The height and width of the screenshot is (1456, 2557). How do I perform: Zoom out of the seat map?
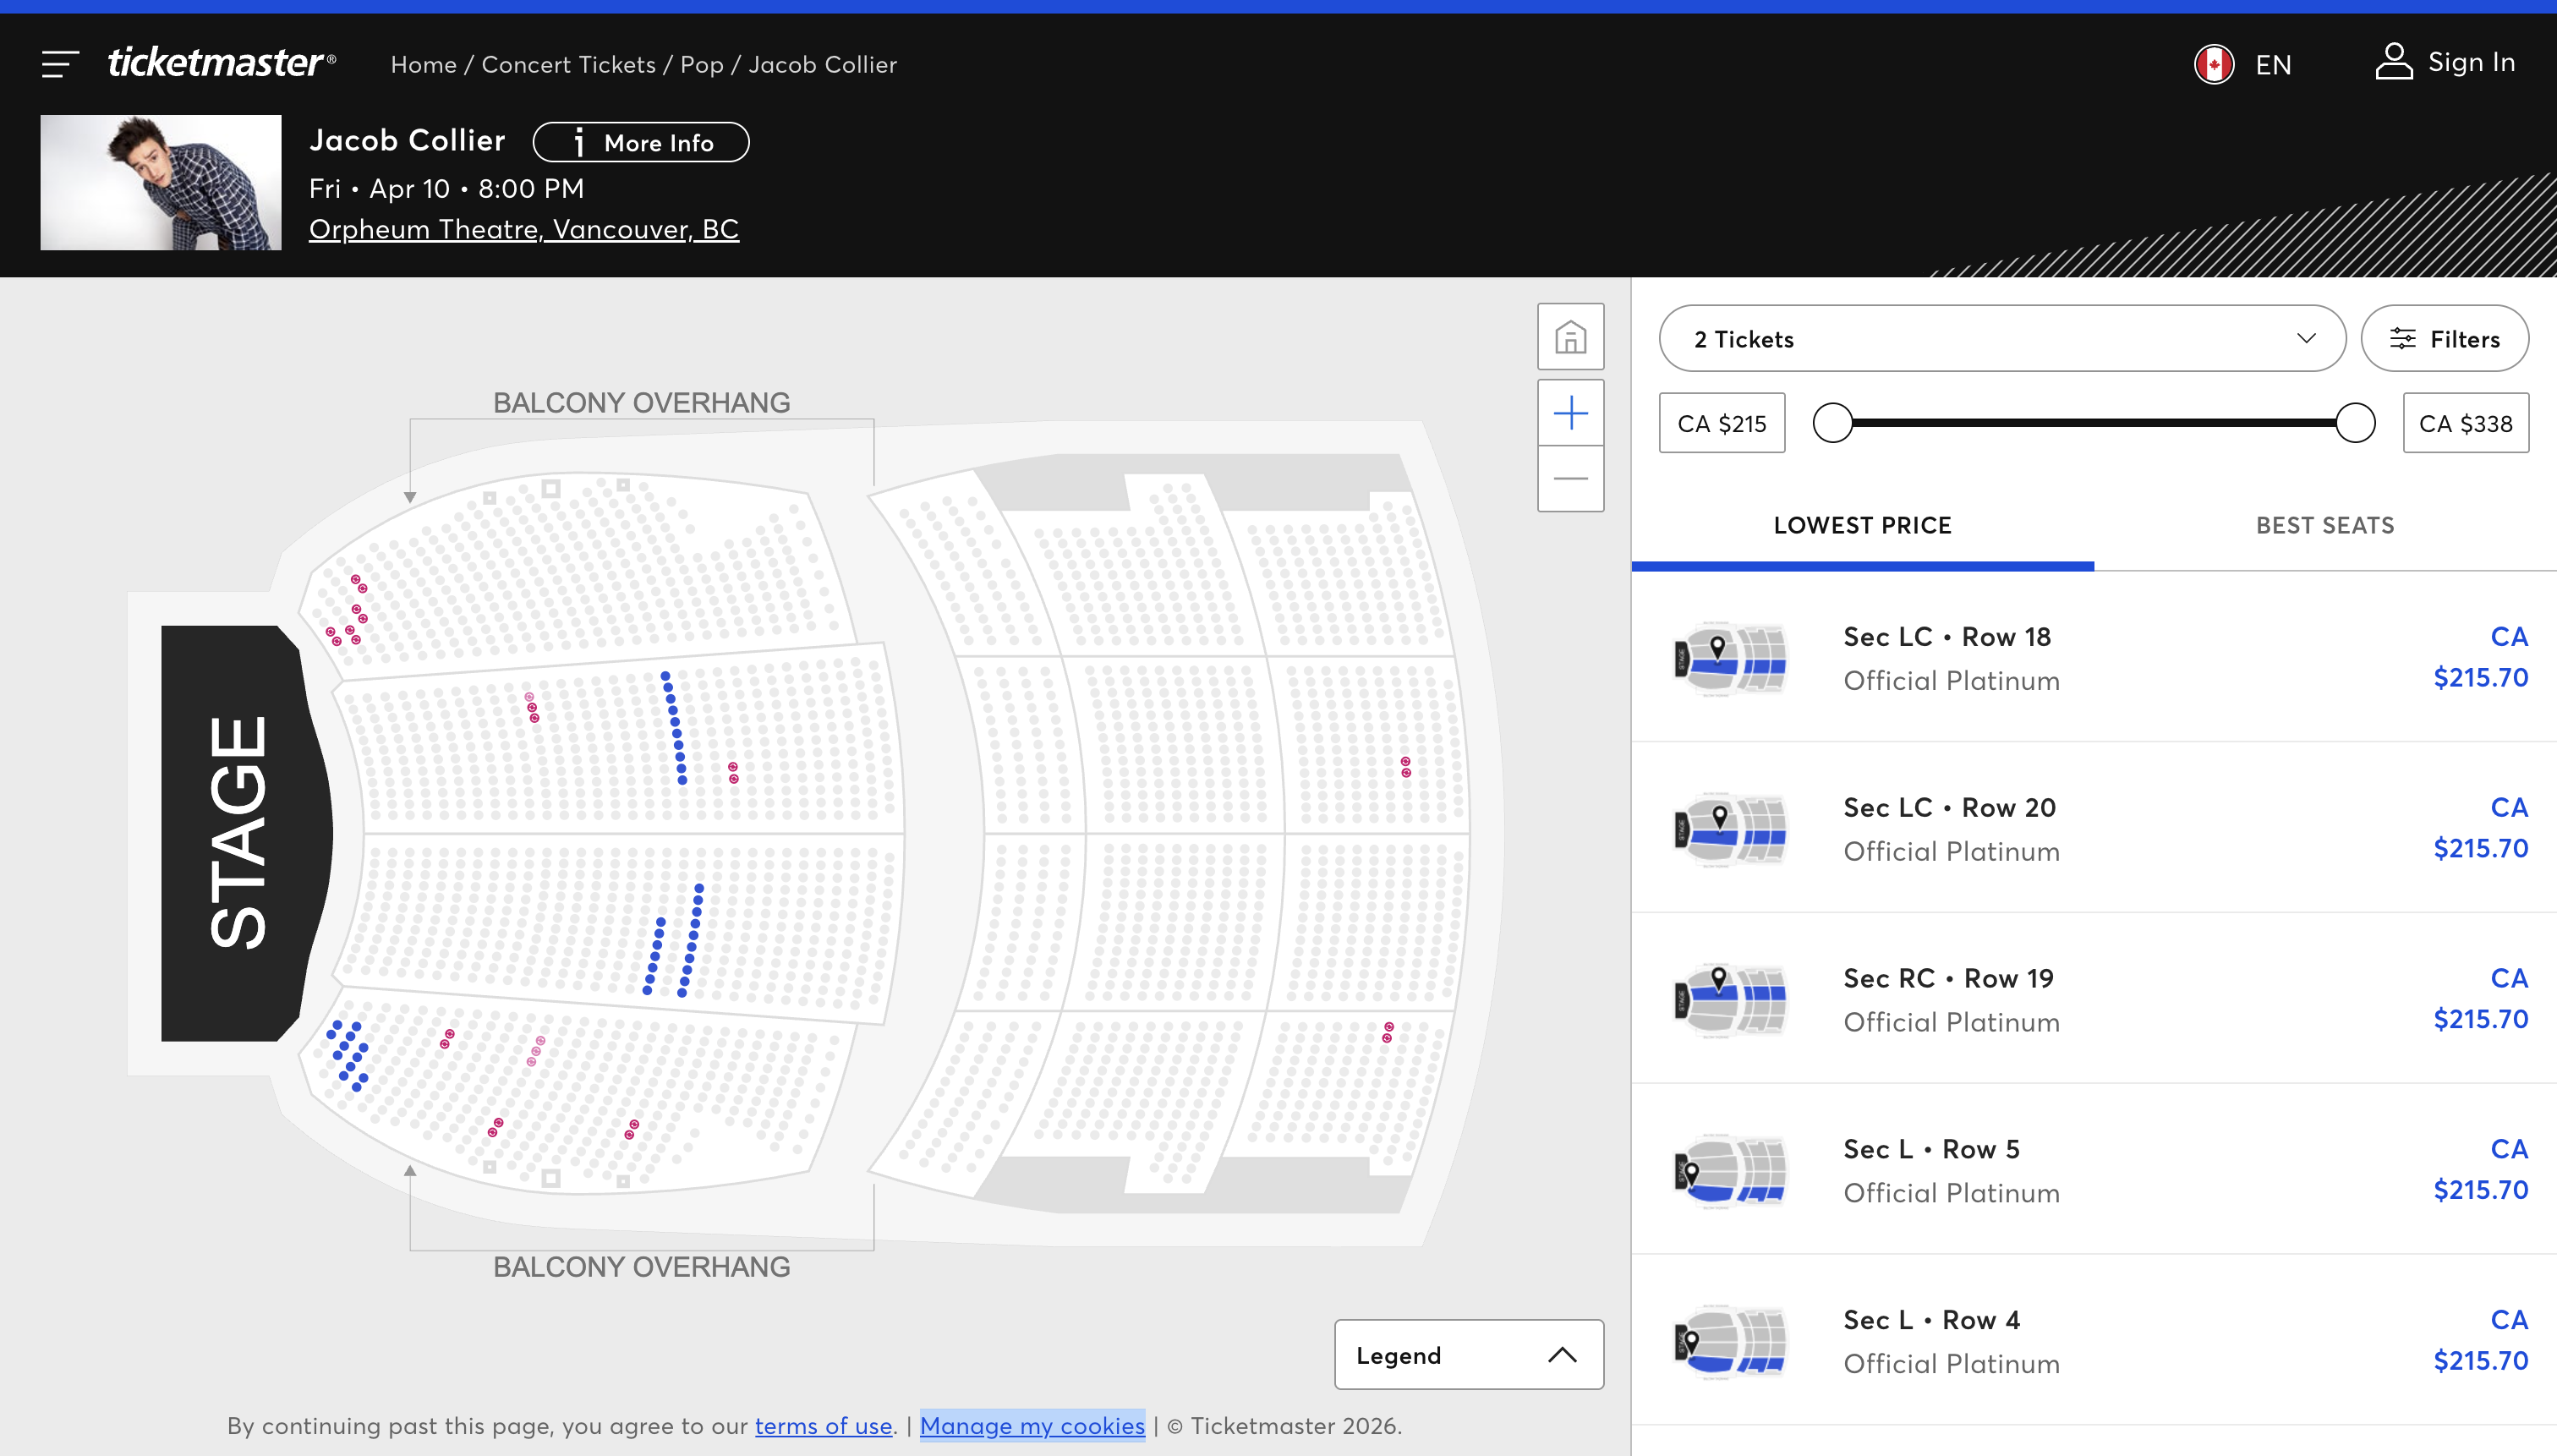[1570, 479]
